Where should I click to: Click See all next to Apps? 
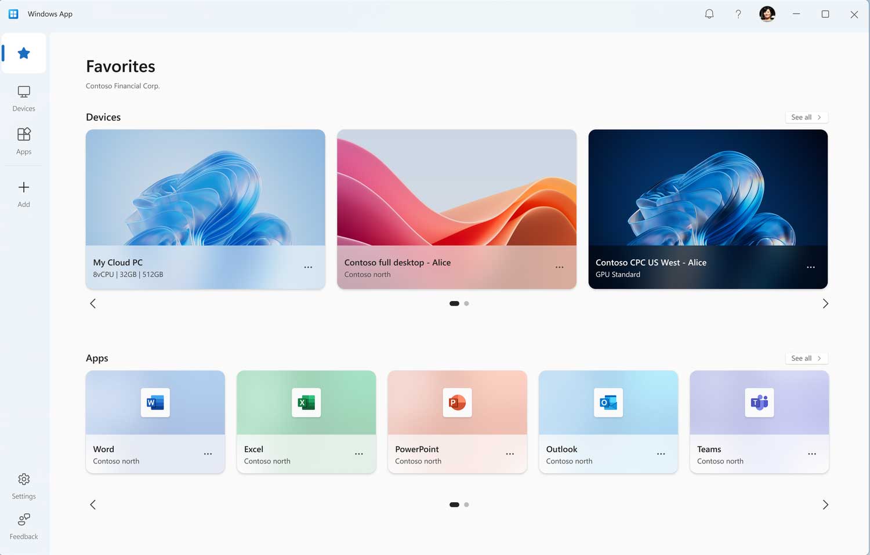806,358
